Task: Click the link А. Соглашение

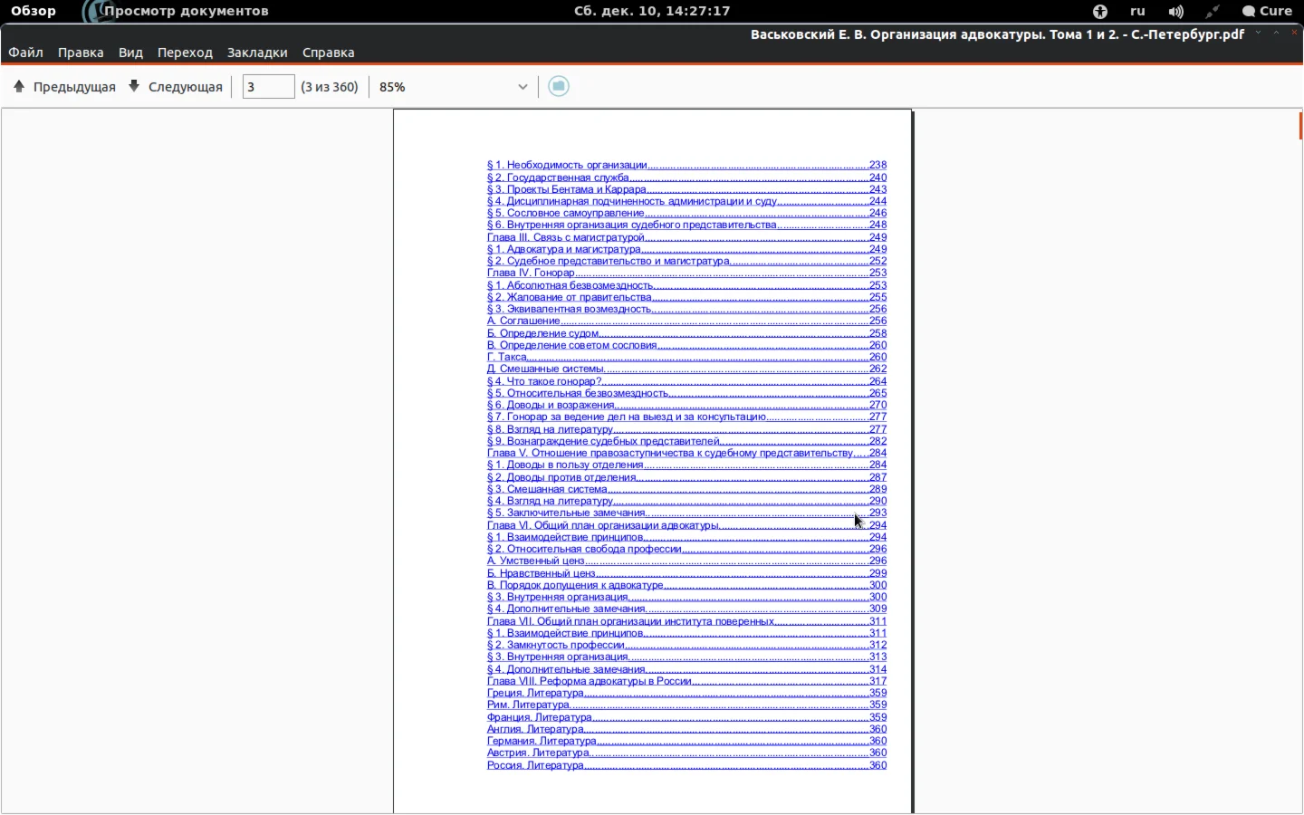Action: pos(523,321)
